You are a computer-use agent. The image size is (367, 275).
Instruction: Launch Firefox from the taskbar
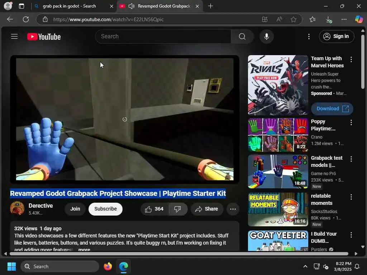click(108, 266)
